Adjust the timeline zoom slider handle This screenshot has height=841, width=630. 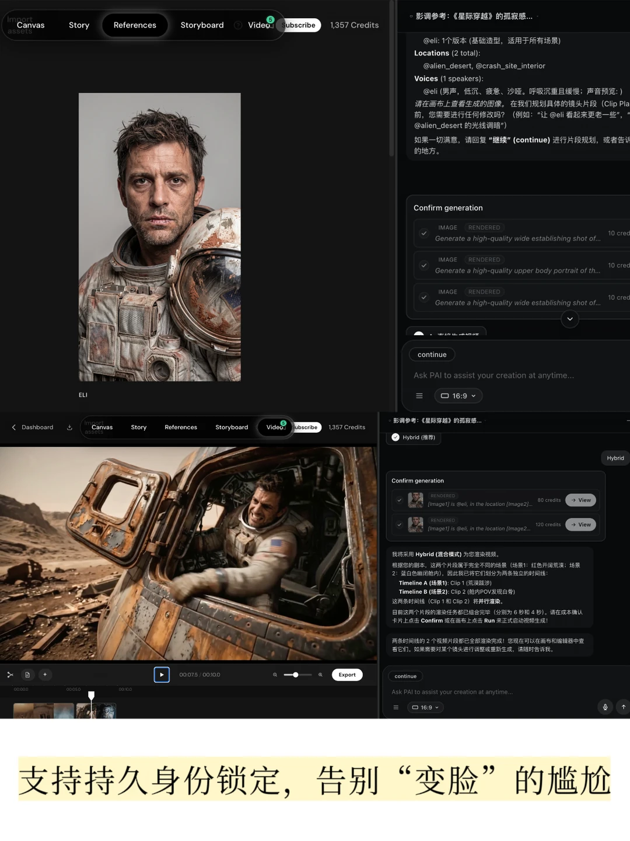(296, 675)
